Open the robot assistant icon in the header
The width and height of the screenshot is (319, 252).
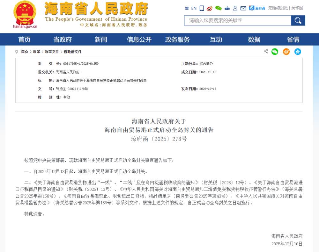(227, 8)
